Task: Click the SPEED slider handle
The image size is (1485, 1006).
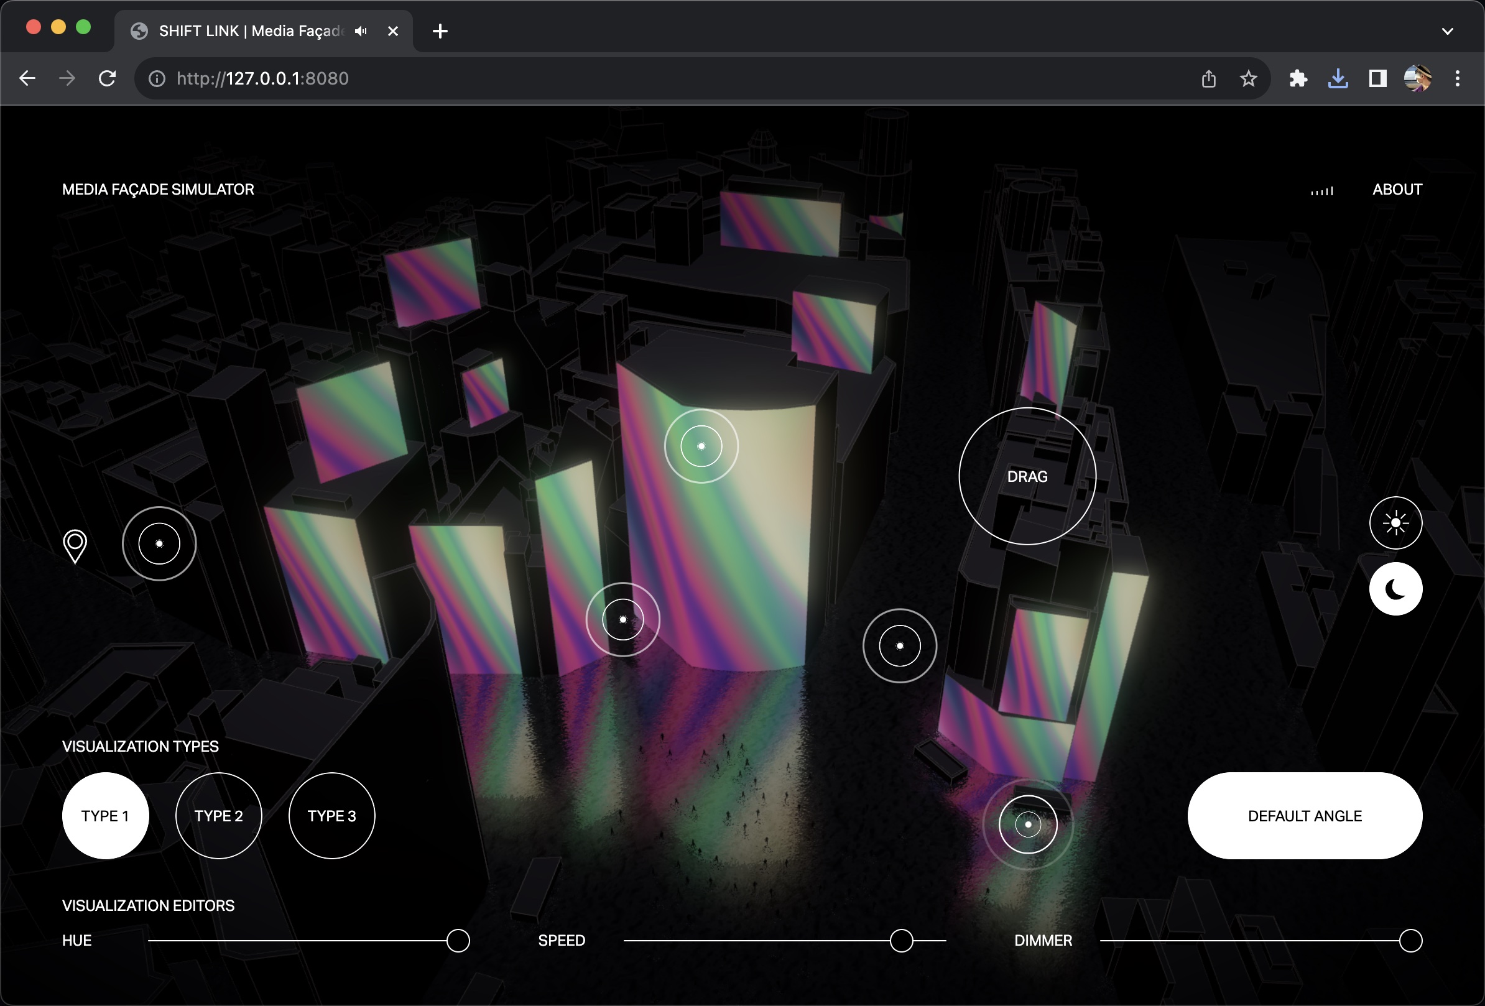Action: click(901, 940)
